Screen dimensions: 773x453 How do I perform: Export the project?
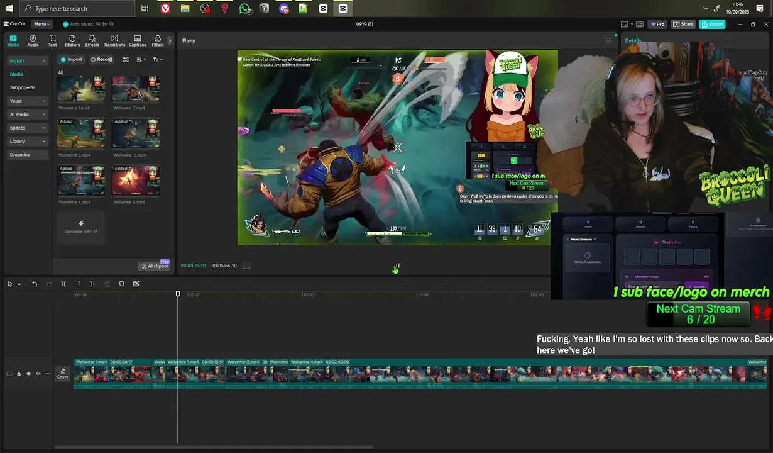713,24
